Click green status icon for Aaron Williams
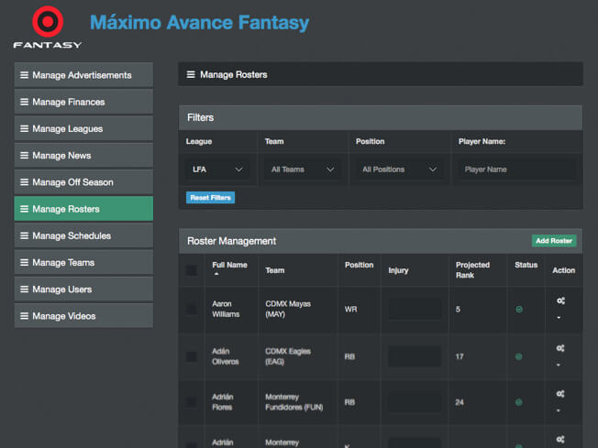Image resolution: width=598 pixels, height=448 pixels. pyautogui.click(x=519, y=310)
